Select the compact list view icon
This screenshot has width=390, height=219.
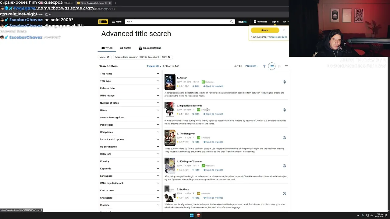[286, 66]
